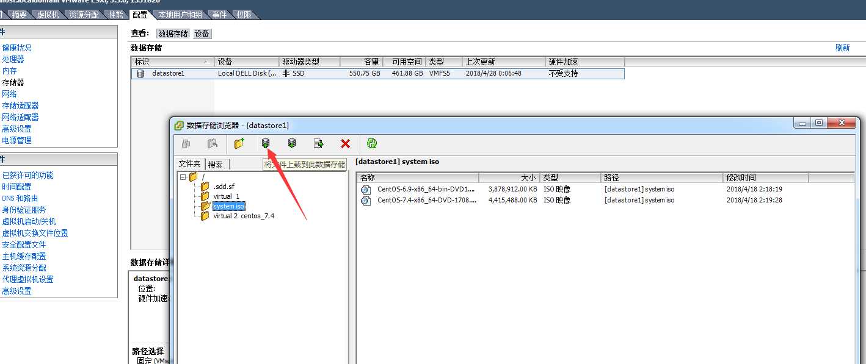Click the virtual 2 centos_7.4 folder icon

tap(205, 216)
